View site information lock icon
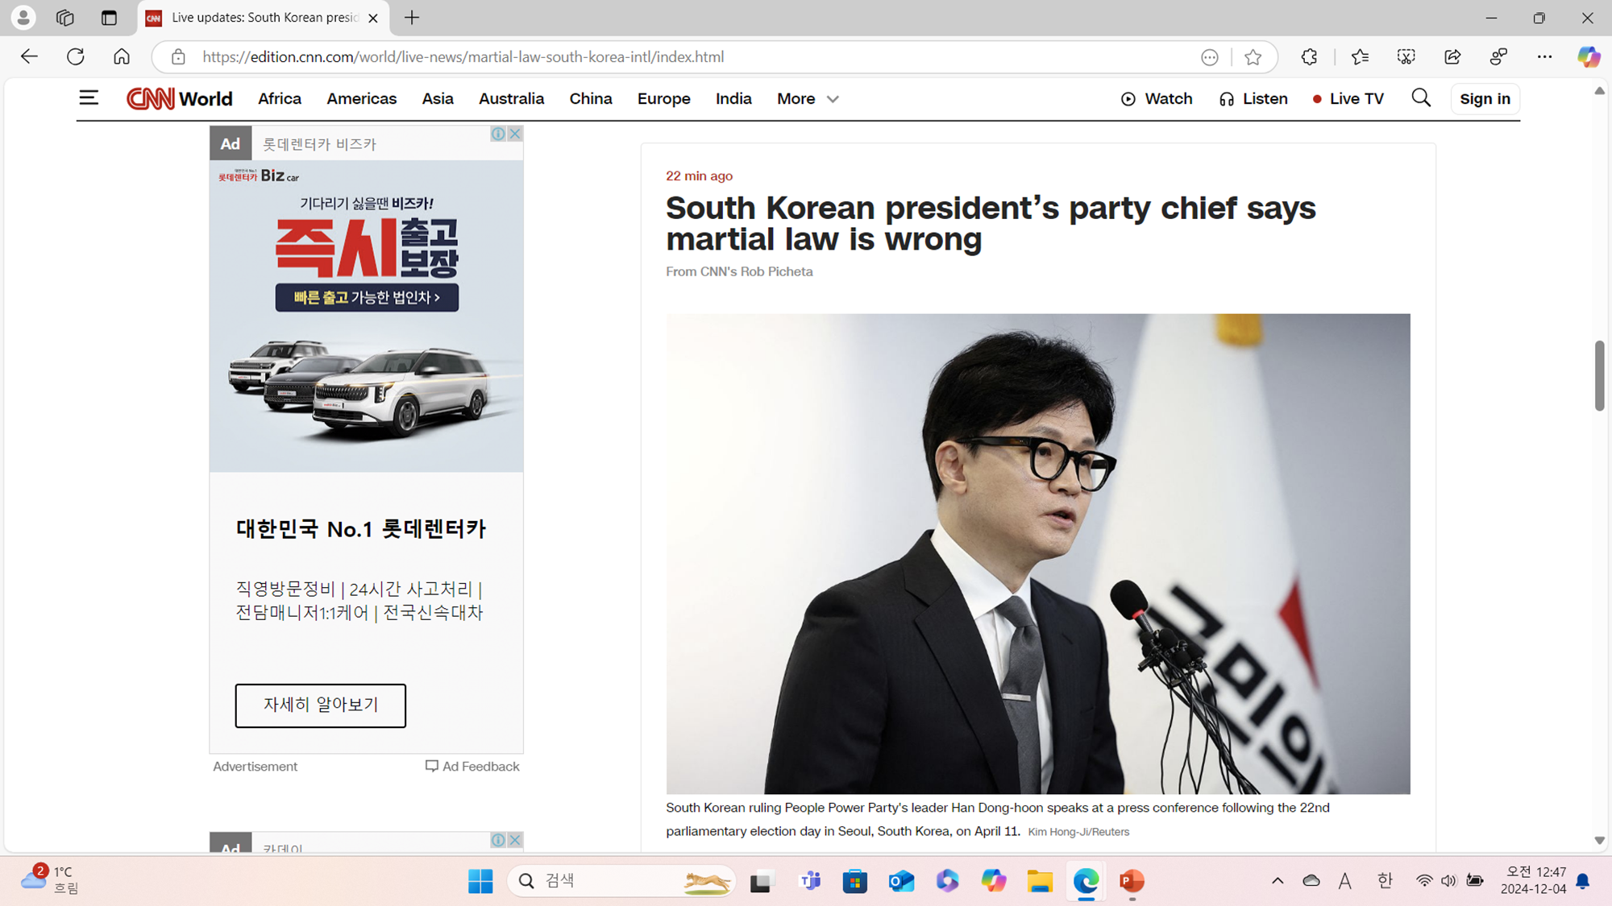This screenshot has height=906, width=1612. click(178, 57)
